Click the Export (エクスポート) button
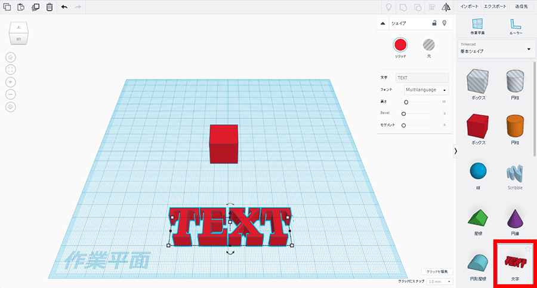The image size is (537, 288). 495,7
